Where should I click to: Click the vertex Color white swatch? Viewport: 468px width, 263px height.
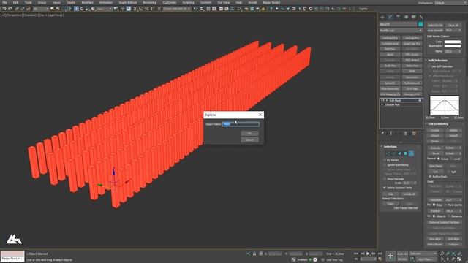(x=453, y=42)
